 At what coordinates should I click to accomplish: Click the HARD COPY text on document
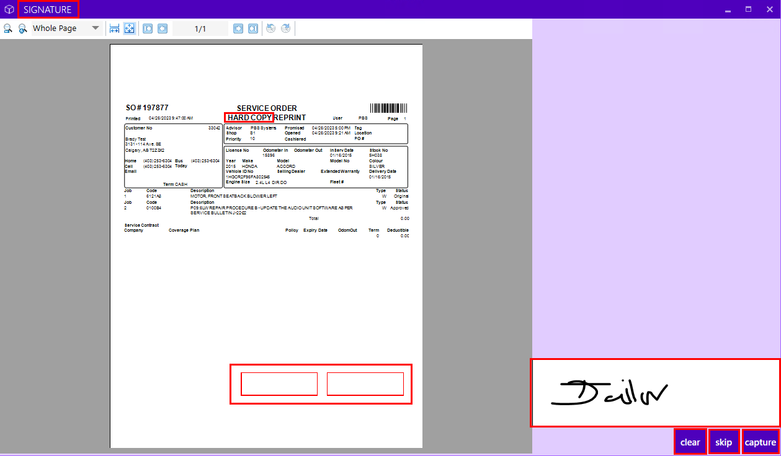[249, 117]
